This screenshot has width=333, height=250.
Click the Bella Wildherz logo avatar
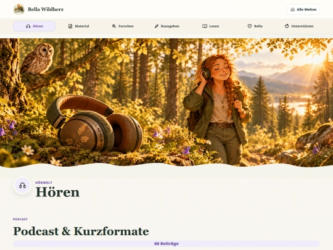(x=19, y=9)
